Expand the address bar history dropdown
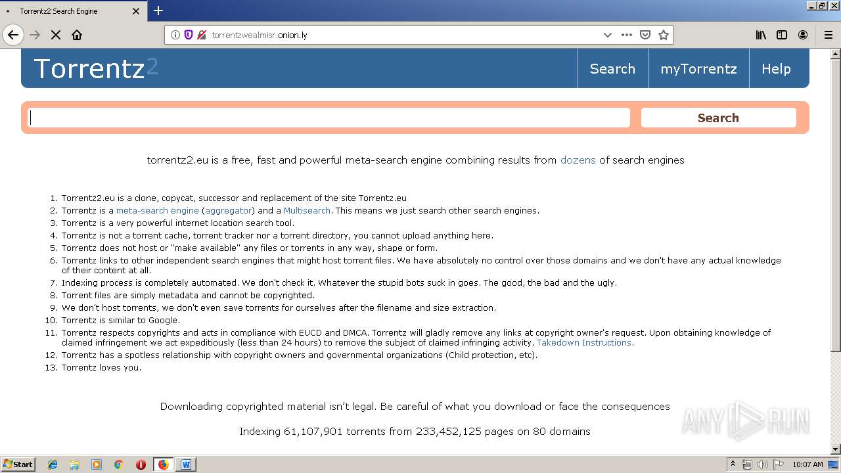841x473 pixels. point(608,35)
